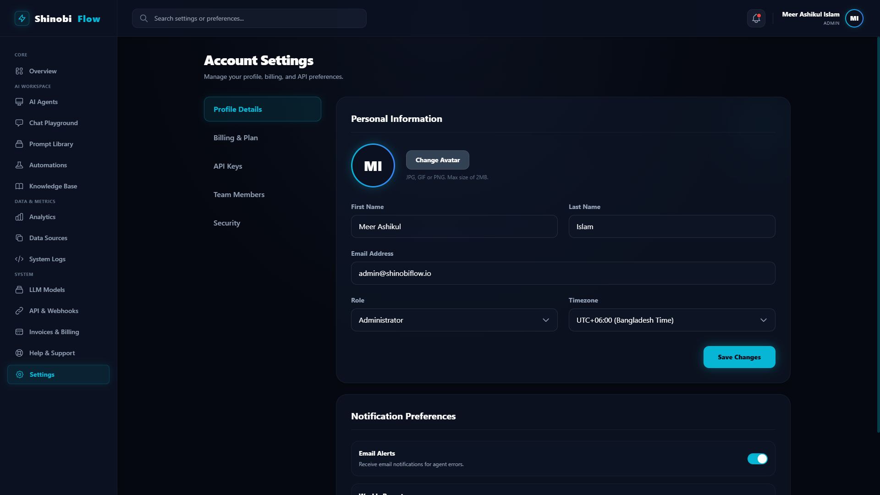Click the Overview grid icon
The height and width of the screenshot is (495, 880).
tap(19, 71)
